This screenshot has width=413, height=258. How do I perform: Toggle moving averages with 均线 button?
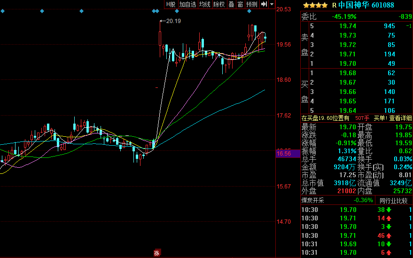[204, 4]
